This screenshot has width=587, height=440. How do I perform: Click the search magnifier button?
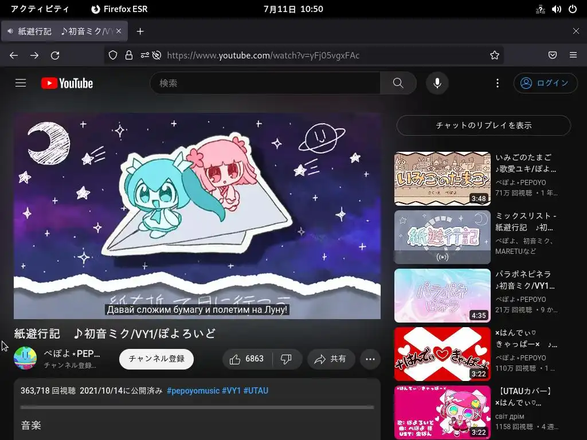coord(398,83)
